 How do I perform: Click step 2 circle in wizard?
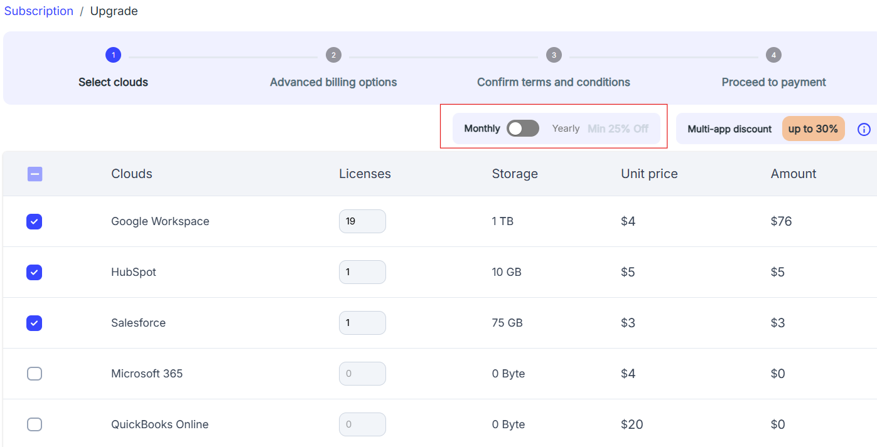(333, 55)
